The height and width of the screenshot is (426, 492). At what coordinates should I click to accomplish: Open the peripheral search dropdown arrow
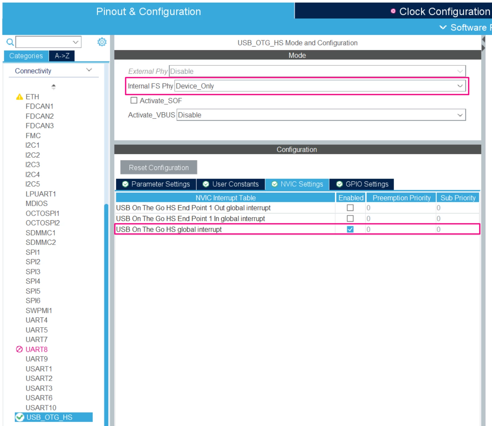pos(75,42)
